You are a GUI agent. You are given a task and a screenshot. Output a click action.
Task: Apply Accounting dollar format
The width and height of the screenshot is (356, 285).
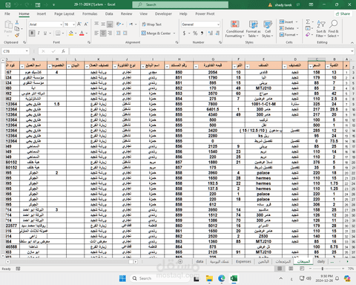184,33
